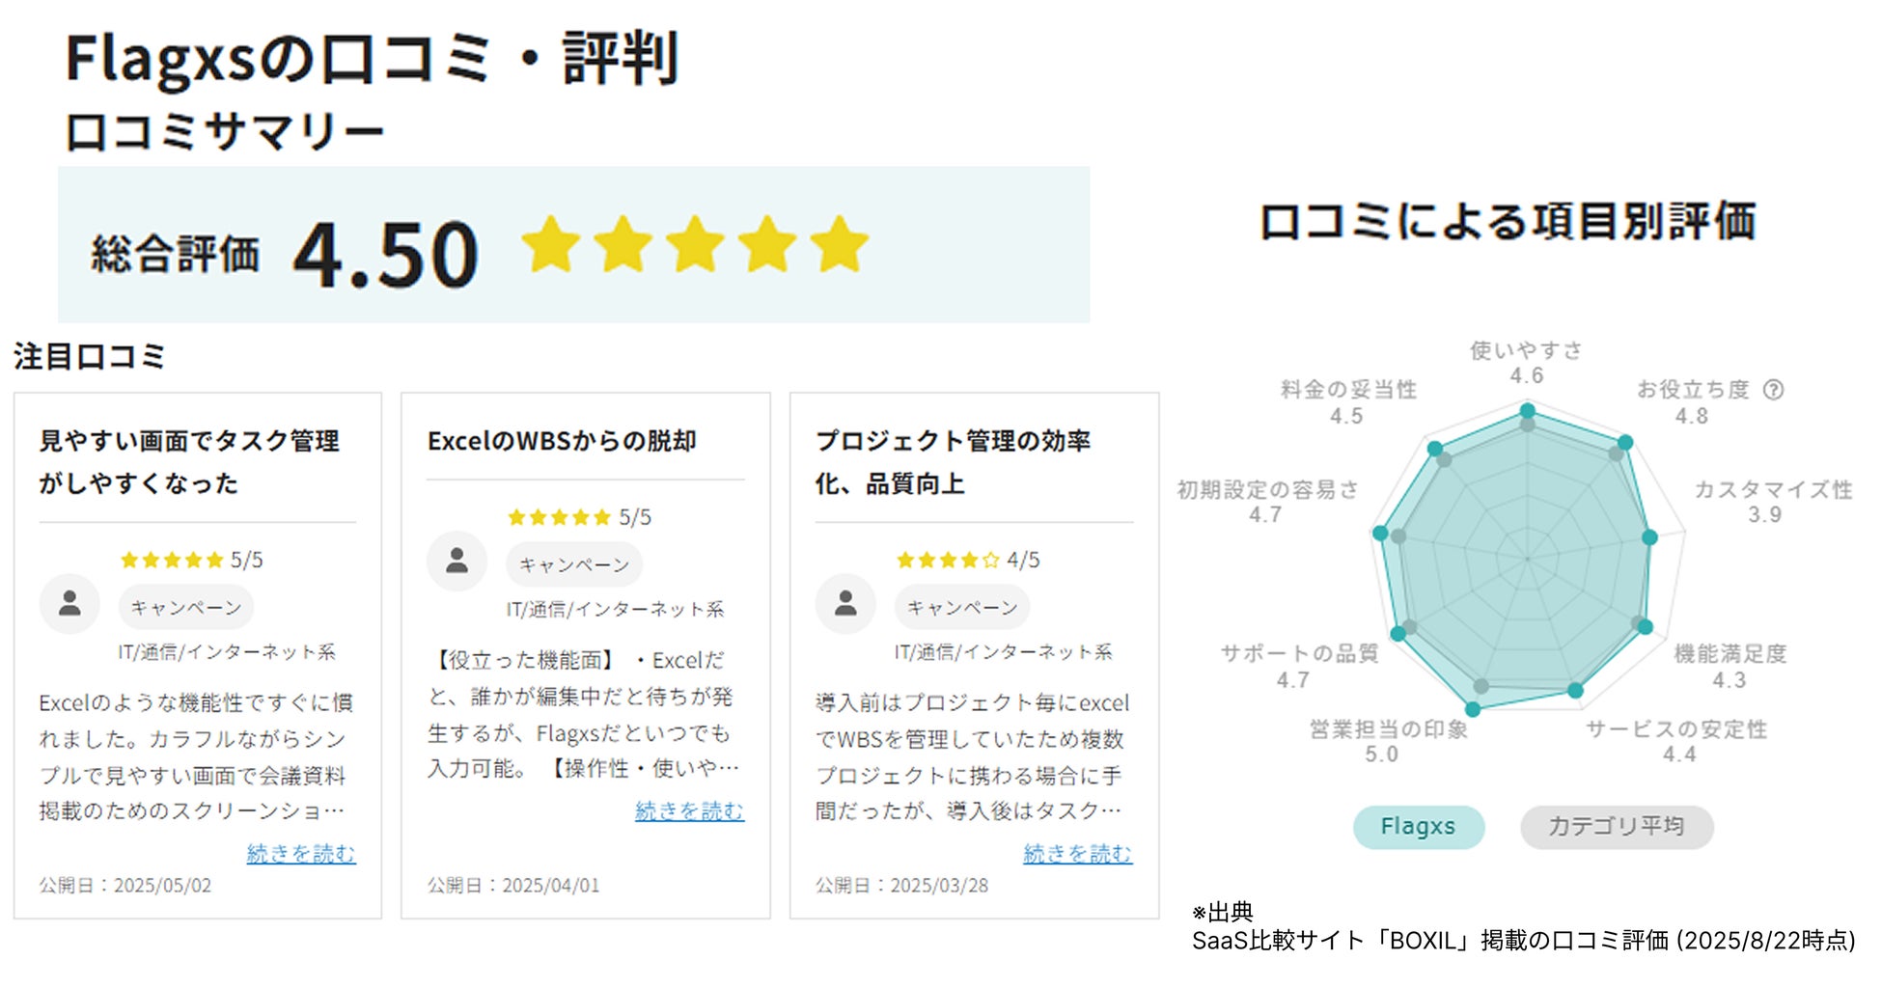The width and height of the screenshot is (1882, 988).
Task: Click the star rating 5/5 in ExcelのWBS review
Action: [x=579, y=517]
